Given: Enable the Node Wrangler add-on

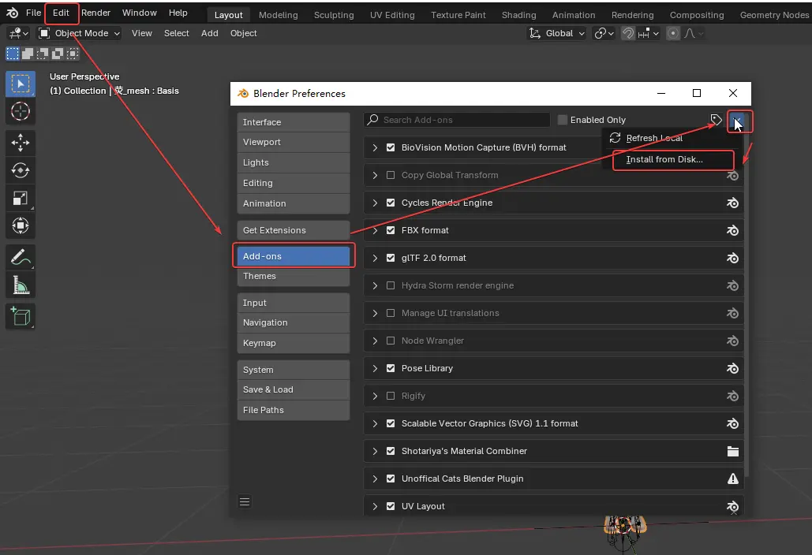Looking at the screenshot, I should (391, 341).
